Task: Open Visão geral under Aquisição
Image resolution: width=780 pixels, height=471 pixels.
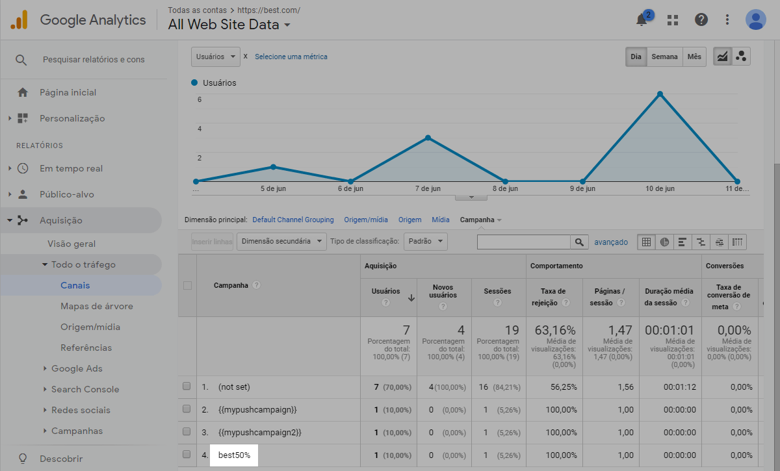Action: [71, 244]
